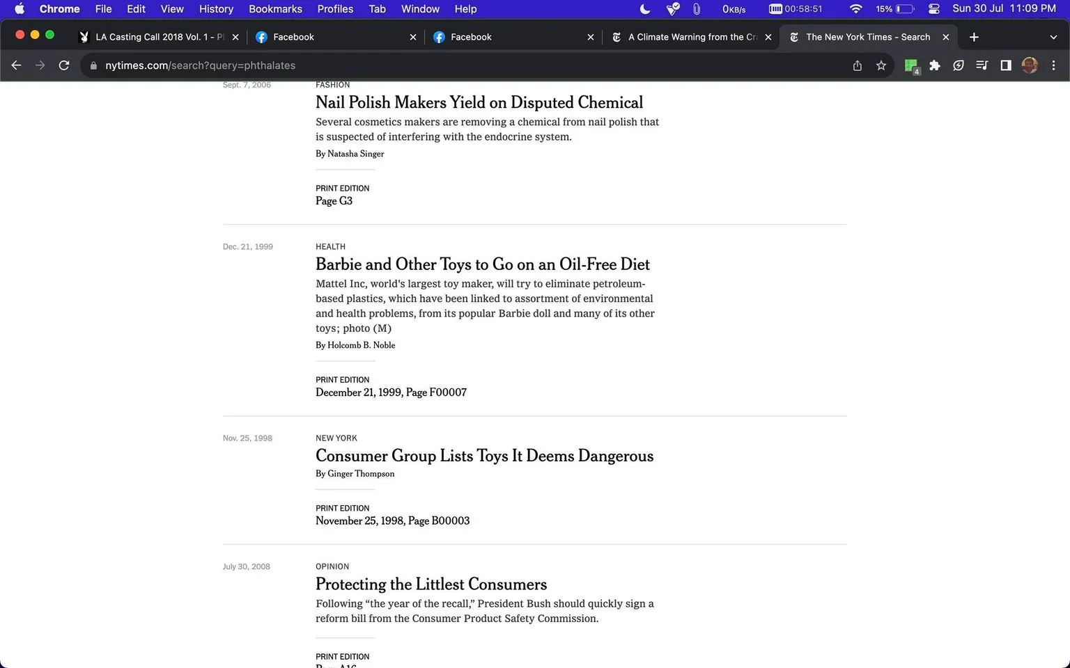The height and width of the screenshot is (668, 1070).
Task: Open the profile avatar
Action: (1030, 65)
